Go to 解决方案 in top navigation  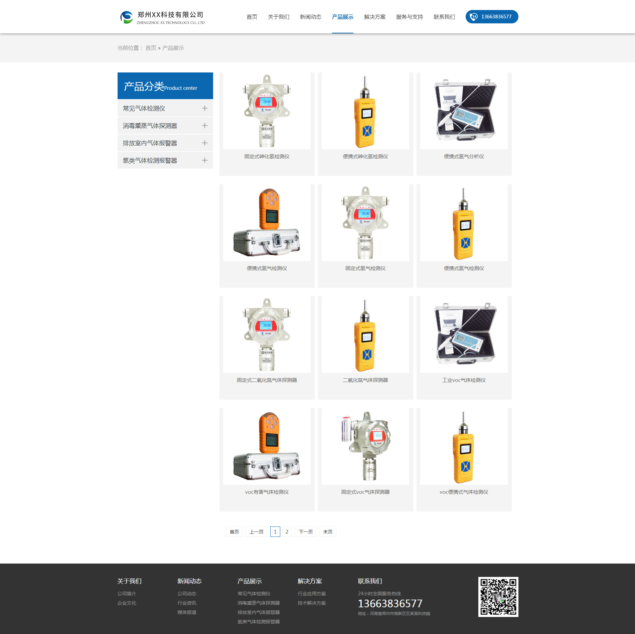click(x=374, y=17)
